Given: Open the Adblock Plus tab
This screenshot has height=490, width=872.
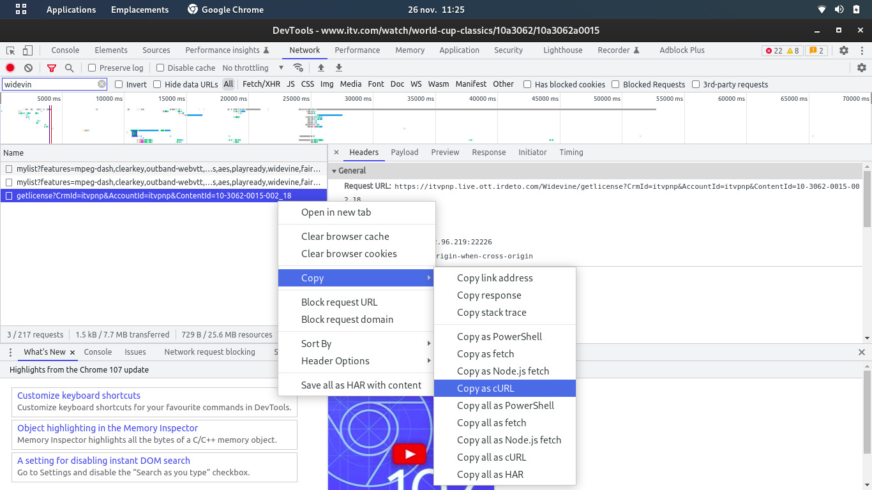Looking at the screenshot, I should pos(682,50).
